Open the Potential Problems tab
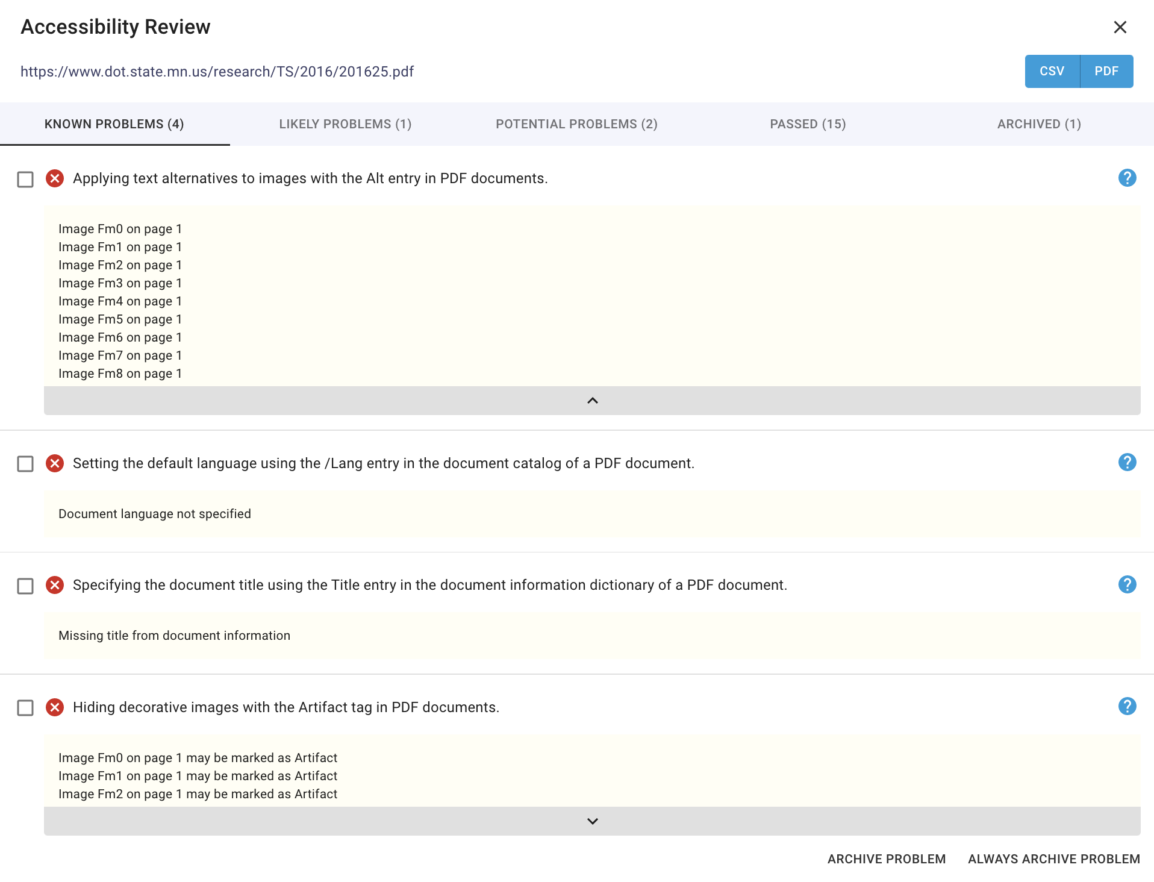The height and width of the screenshot is (882, 1154). coord(576,124)
